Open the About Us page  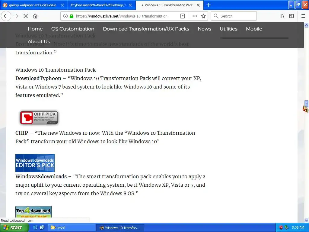[39, 42]
